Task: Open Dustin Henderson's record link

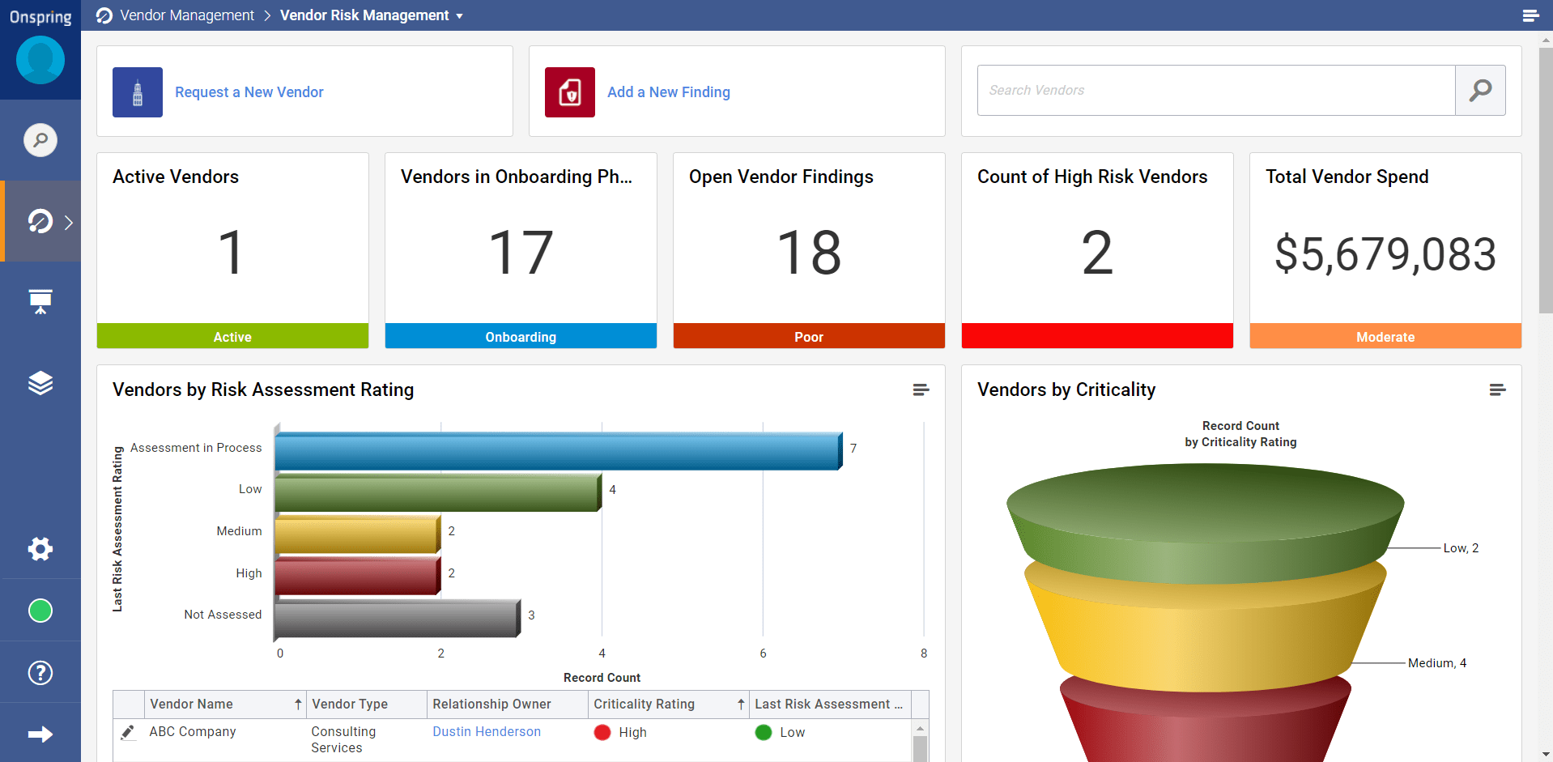Action: pos(486,731)
